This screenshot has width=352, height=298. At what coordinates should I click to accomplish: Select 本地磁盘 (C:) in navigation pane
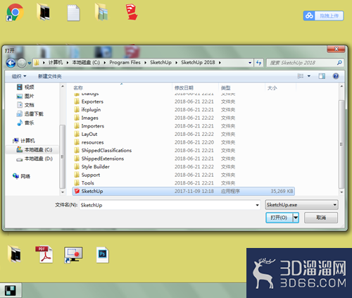[x=34, y=149]
